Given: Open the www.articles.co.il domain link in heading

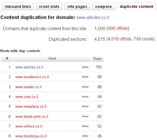Looking at the screenshot, I should click(x=93, y=18).
